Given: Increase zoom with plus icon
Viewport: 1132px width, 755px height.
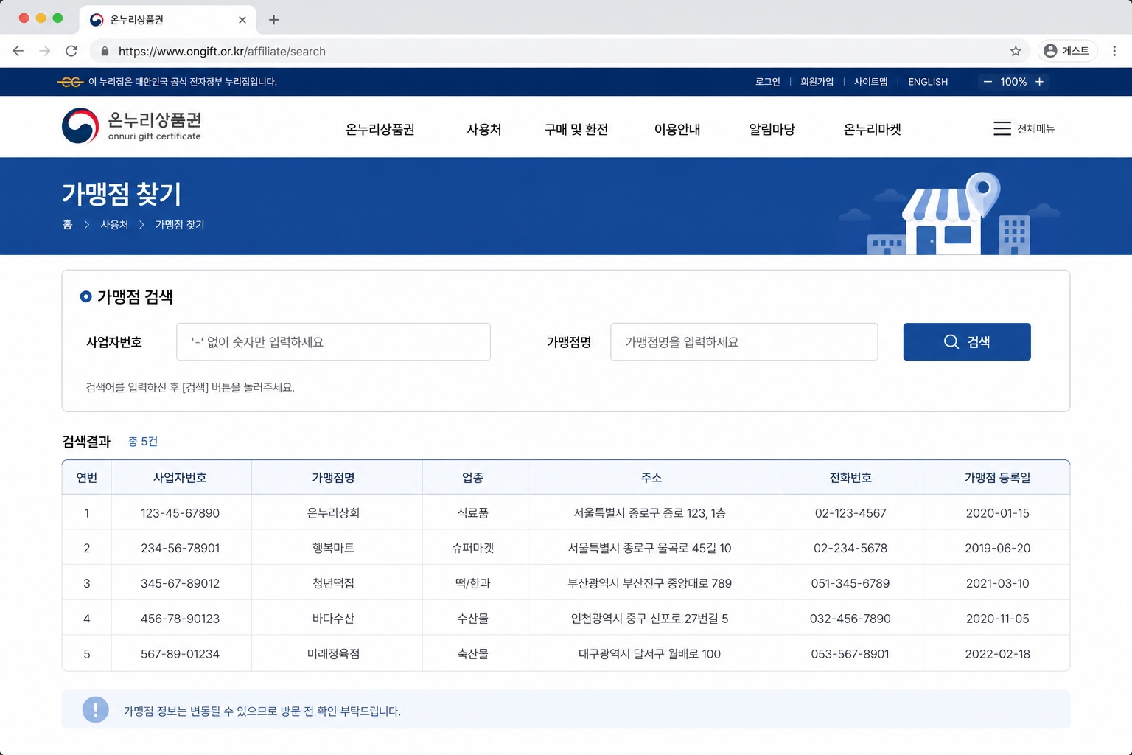Looking at the screenshot, I should (x=1039, y=82).
